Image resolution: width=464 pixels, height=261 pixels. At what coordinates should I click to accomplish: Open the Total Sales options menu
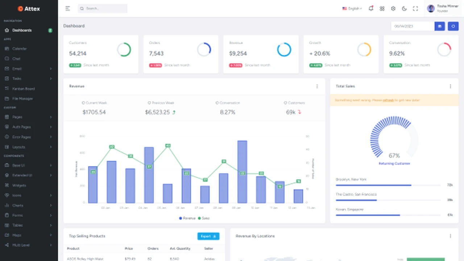click(x=451, y=86)
